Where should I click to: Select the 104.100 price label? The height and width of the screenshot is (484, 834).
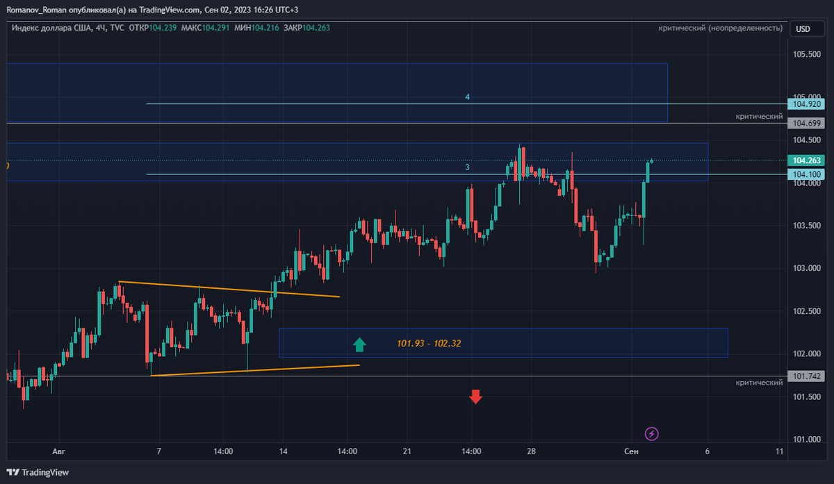(x=805, y=174)
